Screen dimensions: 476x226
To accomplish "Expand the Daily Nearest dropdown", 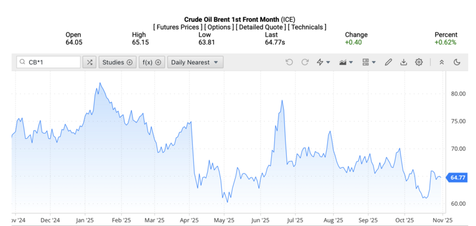I will point(195,62).
